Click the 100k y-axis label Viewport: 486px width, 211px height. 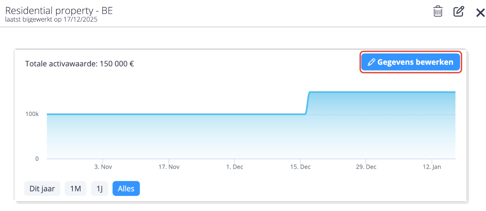tap(32, 114)
